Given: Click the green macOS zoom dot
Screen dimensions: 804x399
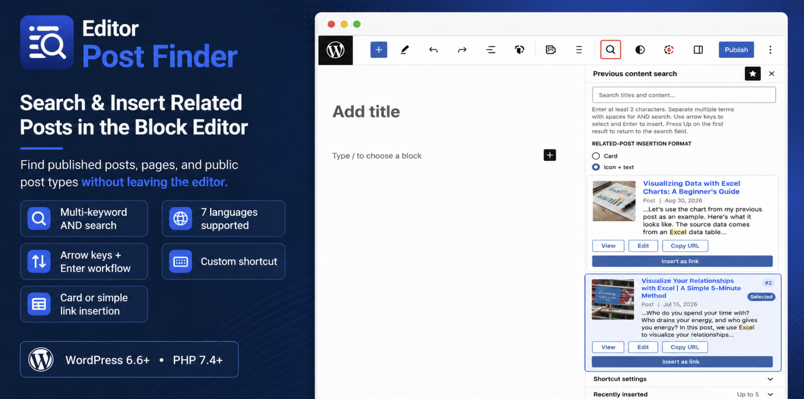Looking at the screenshot, I should click(x=357, y=24).
